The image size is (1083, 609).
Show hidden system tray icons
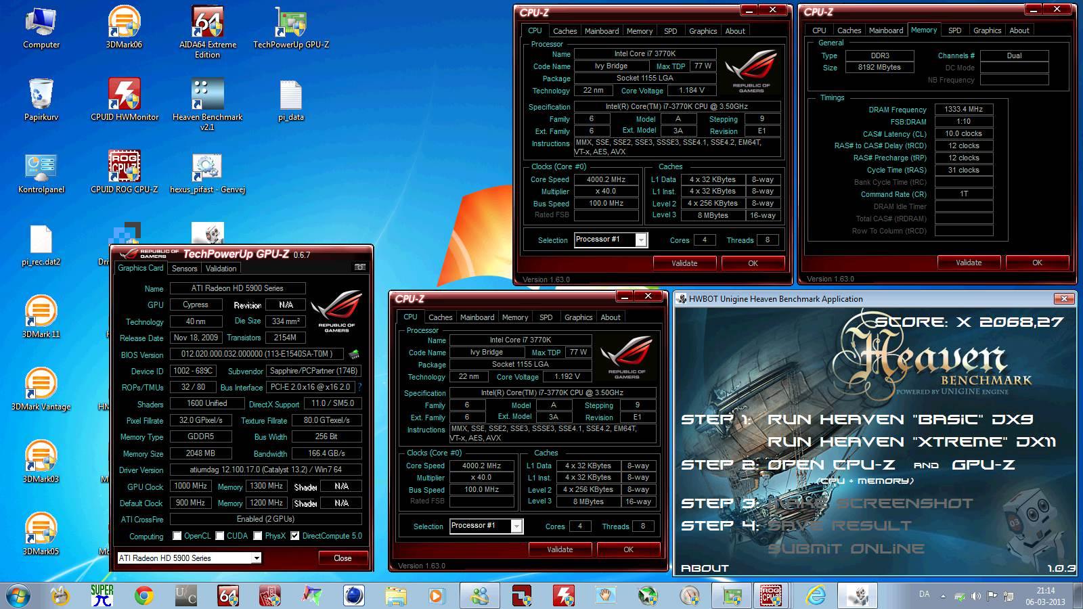(943, 596)
